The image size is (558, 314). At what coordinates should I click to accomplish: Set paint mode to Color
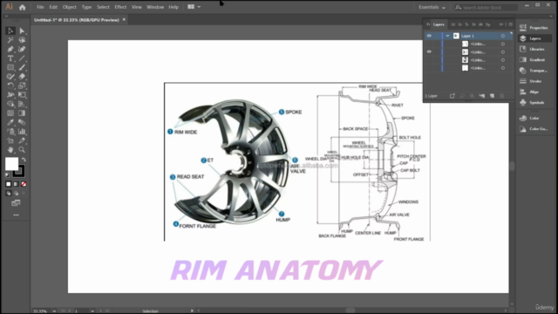click(9, 184)
